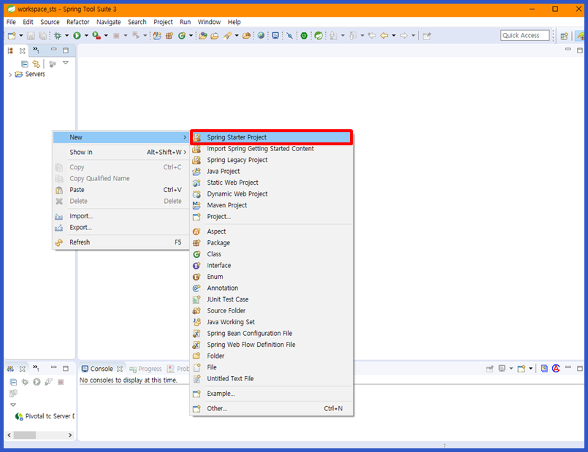Viewport: 588px width, 452px height.
Task: Open the Show In submenu
Action: (121, 152)
